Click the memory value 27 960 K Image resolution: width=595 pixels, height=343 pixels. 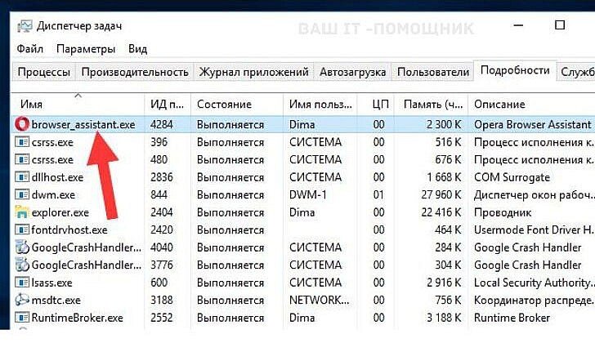coord(441,195)
